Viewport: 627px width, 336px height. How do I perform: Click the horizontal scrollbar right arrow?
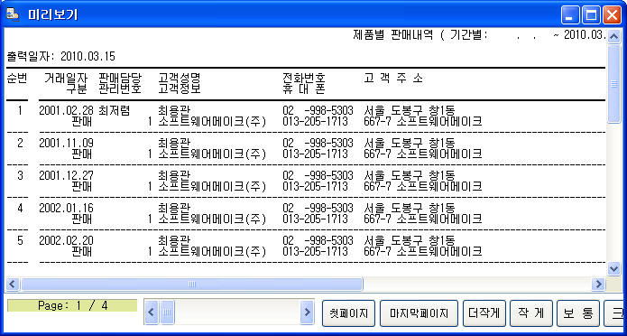[598, 284]
